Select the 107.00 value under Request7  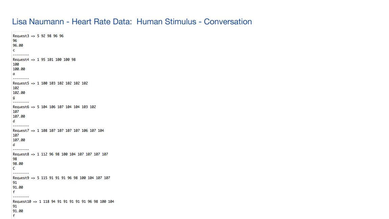(x=19, y=140)
